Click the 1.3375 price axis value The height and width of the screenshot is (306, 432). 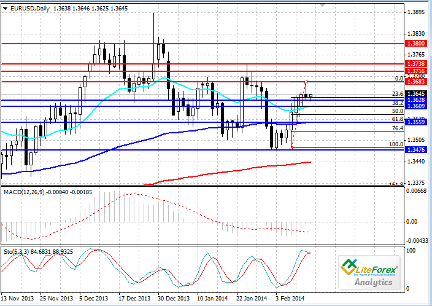(416, 183)
